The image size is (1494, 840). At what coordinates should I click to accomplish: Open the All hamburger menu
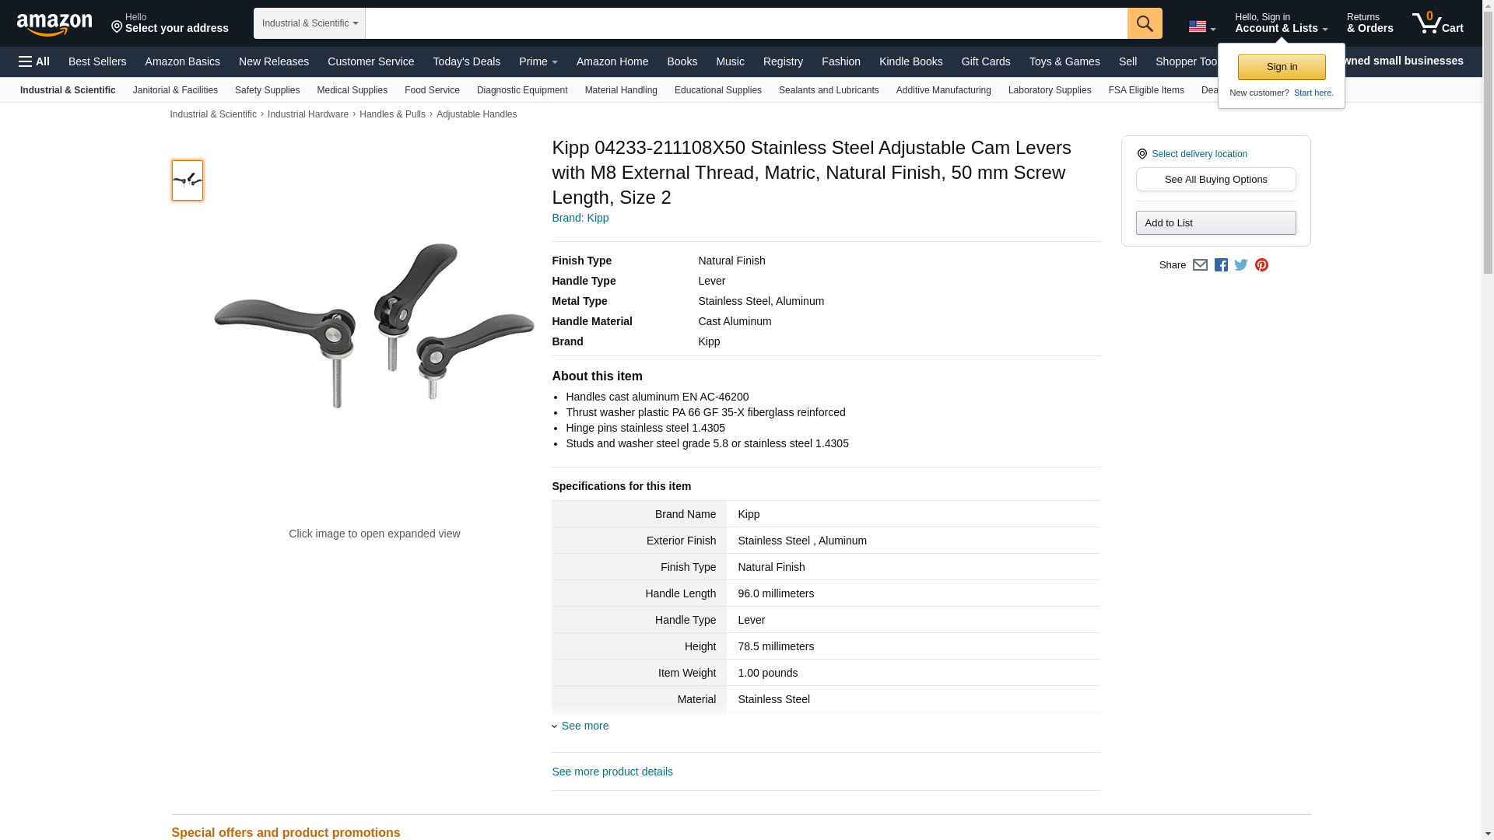pyautogui.click(x=34, y=61)
